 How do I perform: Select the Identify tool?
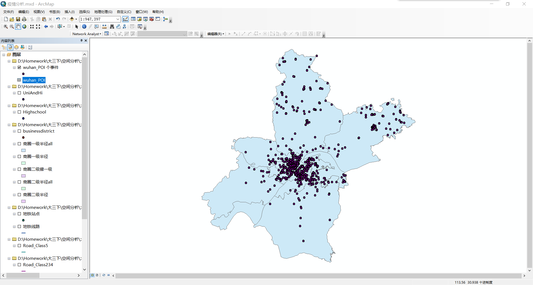84,26
